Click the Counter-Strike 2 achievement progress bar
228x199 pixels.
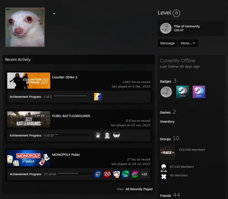(71, 97)
